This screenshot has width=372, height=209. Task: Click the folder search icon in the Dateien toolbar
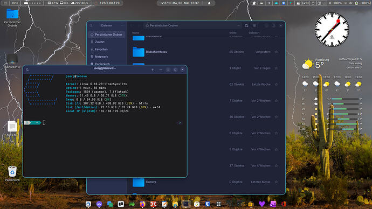[x=247, y=26]
